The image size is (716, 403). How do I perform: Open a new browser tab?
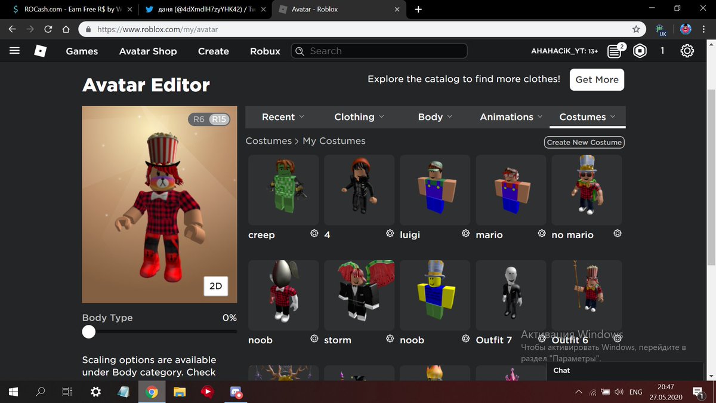[x=418, y=10]
